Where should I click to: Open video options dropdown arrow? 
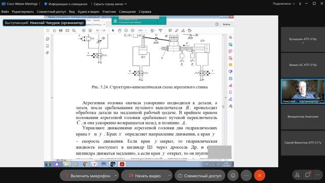[169, 176]
